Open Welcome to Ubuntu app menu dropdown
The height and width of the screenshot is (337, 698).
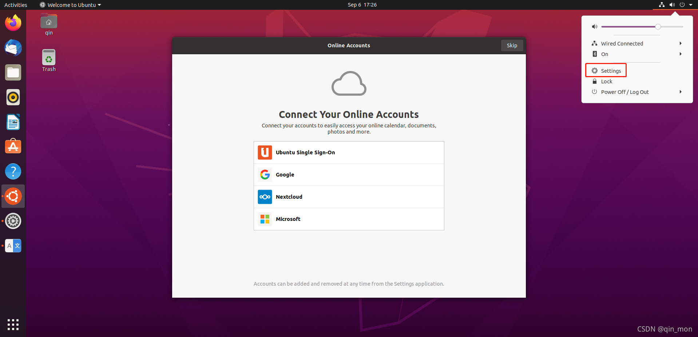[x=70, y=5]
